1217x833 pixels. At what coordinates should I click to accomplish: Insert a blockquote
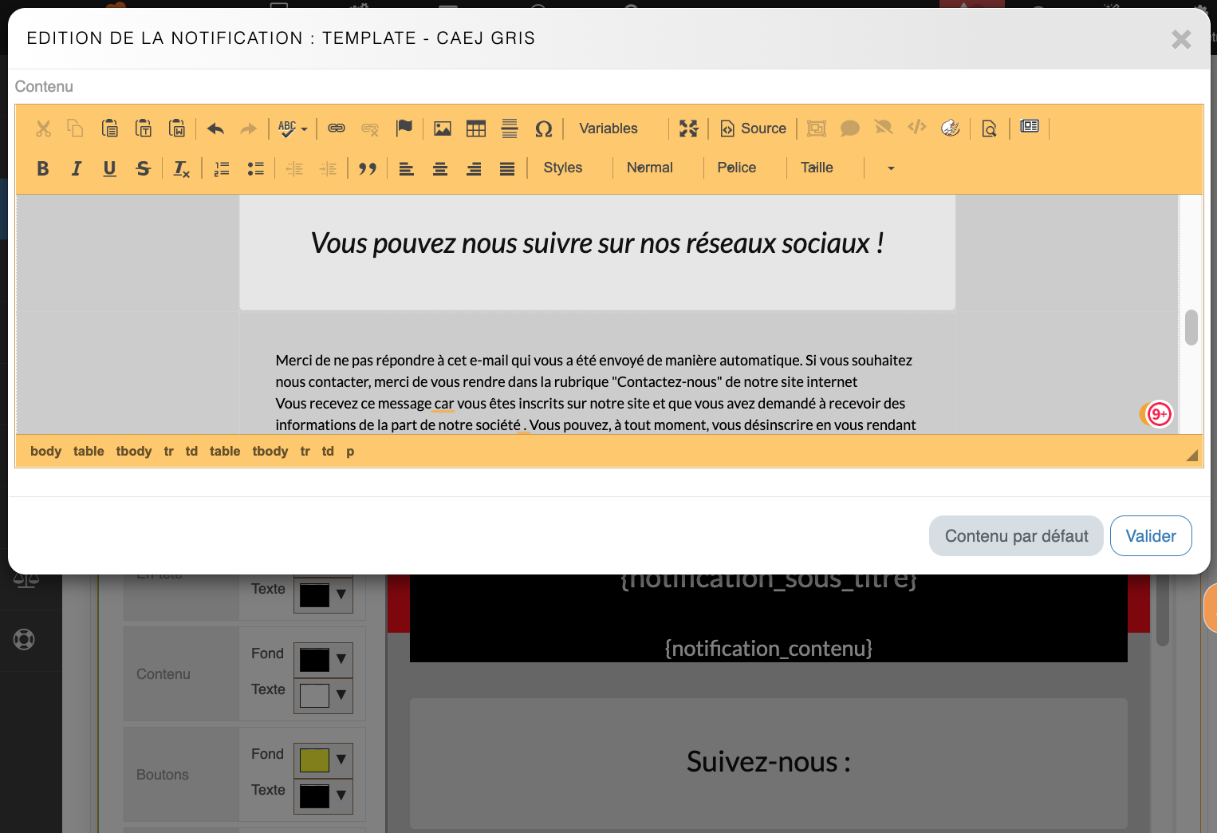[367, 168]
